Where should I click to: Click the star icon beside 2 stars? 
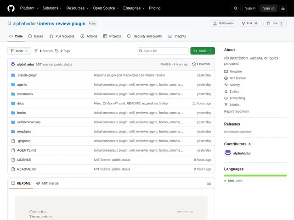click(x=226, y=91)
